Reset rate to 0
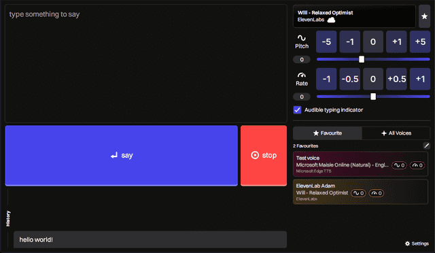The width and height of the screenshot is (435, 253). pos(373,79)
